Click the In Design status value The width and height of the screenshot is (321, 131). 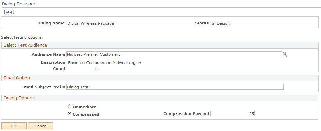tap(220, 23)
